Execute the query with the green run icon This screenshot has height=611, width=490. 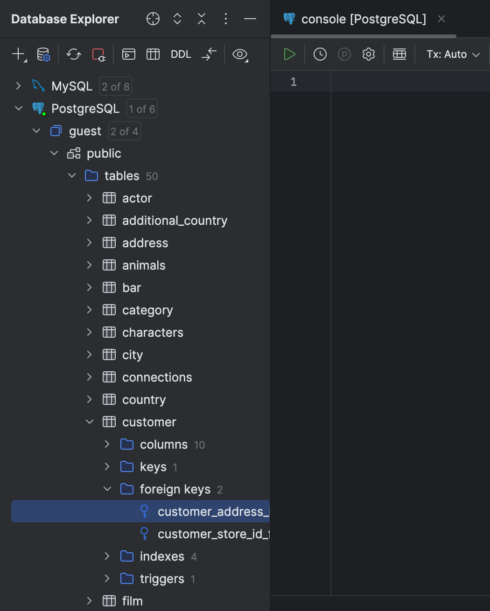coord(289,54)
